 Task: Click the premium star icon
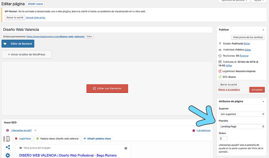194,131
